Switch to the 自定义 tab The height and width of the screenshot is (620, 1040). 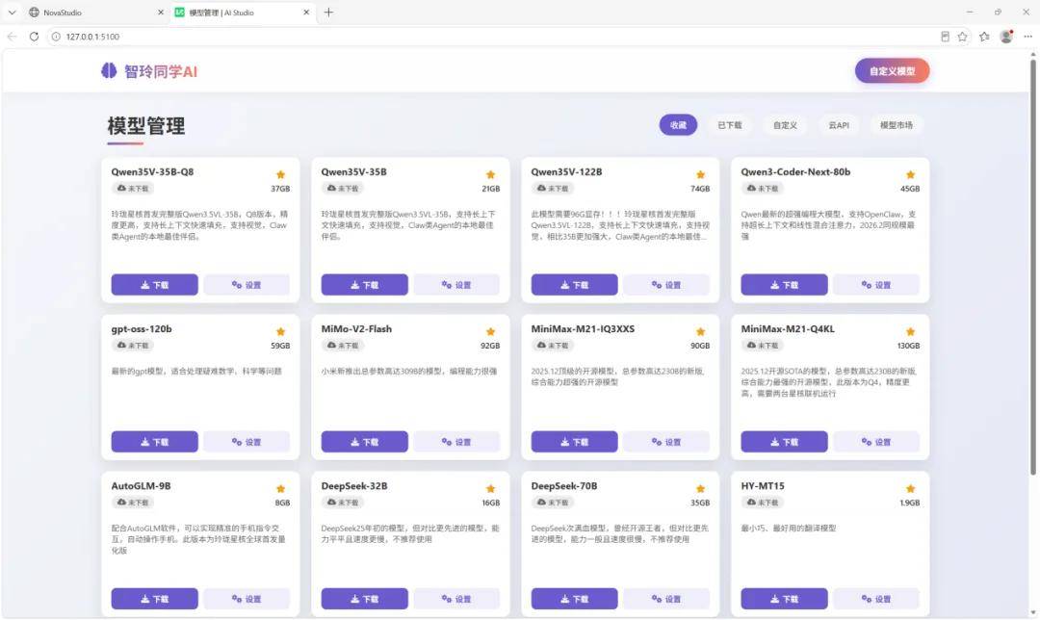pos(785,124)
